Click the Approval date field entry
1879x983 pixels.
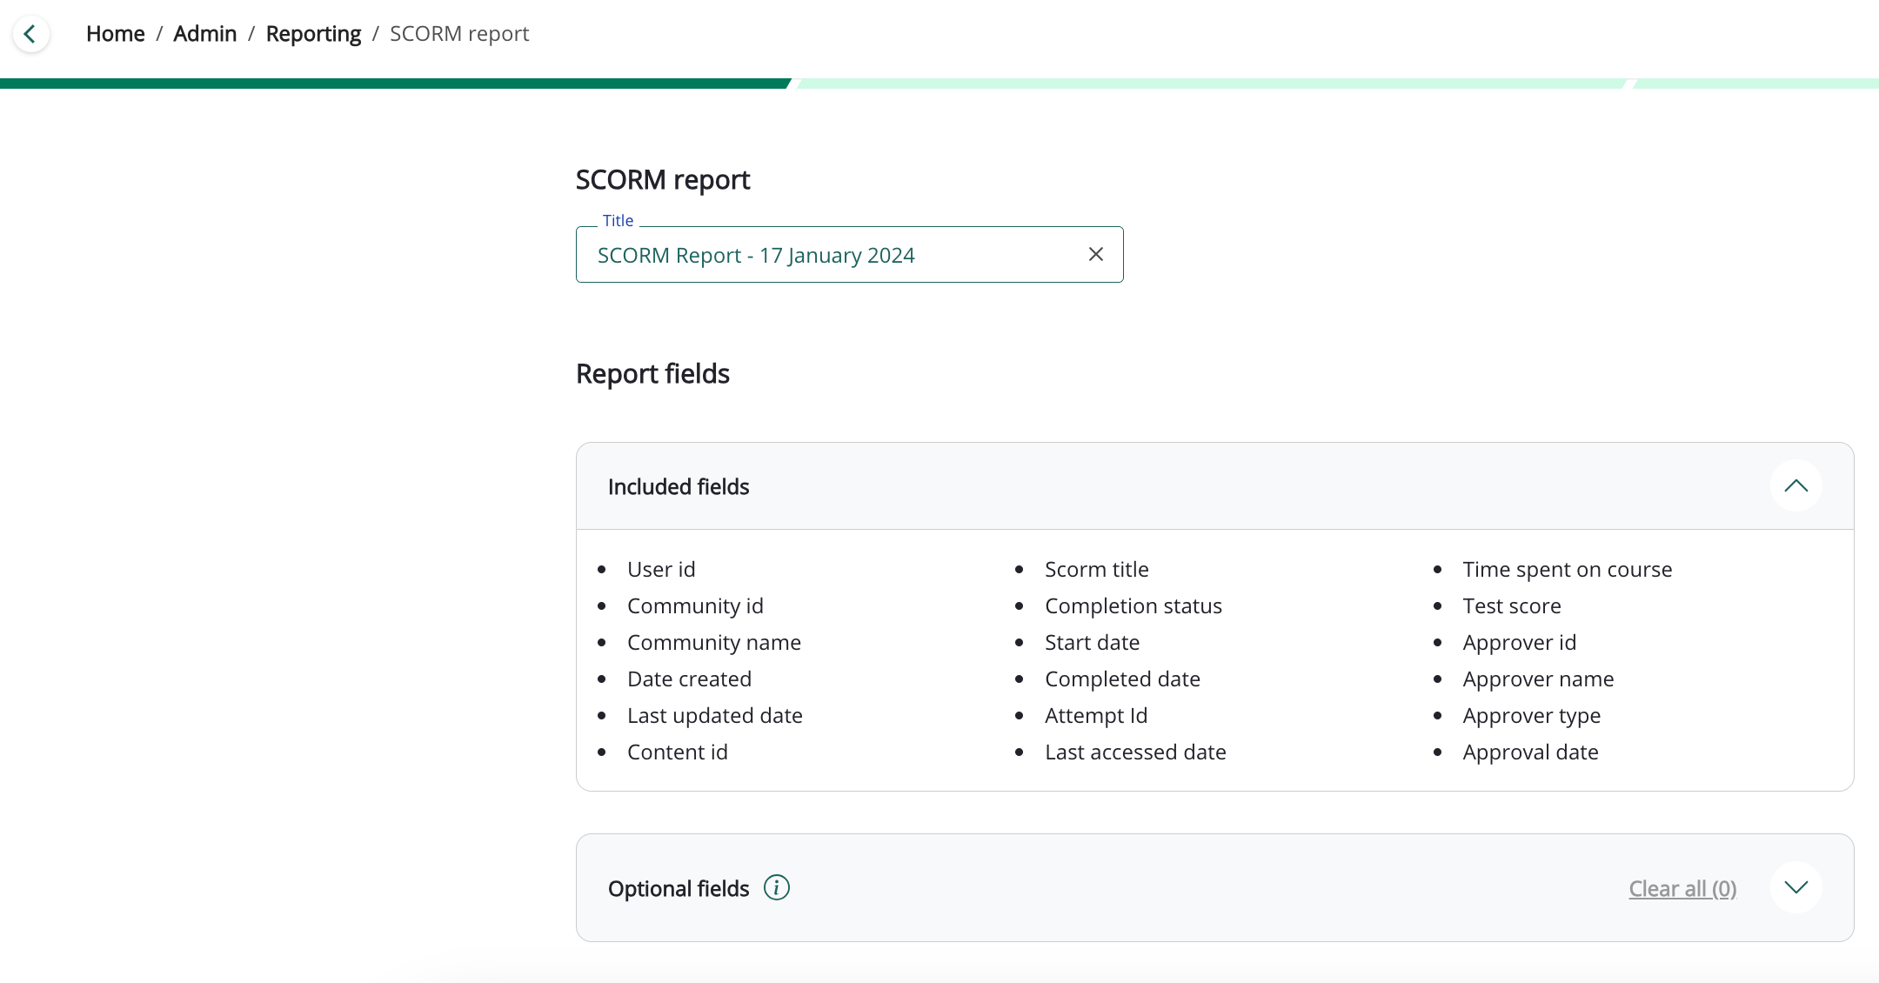tap(1529, 752)
